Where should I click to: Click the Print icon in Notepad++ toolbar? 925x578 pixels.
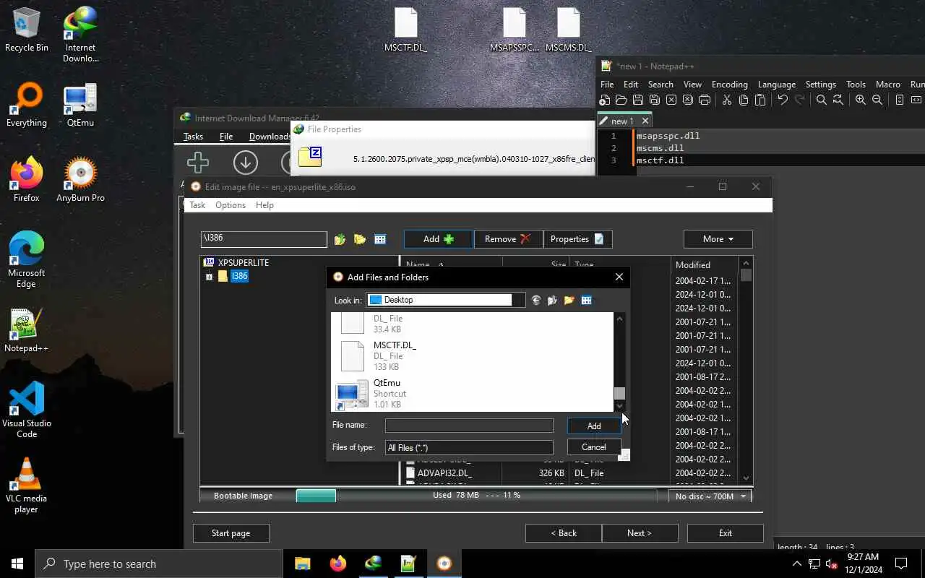pyautogui.click(x=705, y=100)
